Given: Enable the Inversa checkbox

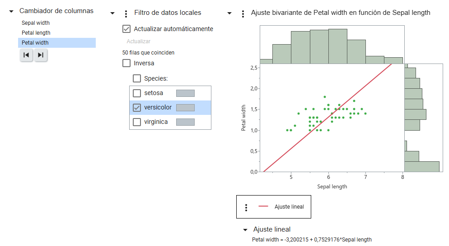Looking at the screenshot, I should pos(126,63).
